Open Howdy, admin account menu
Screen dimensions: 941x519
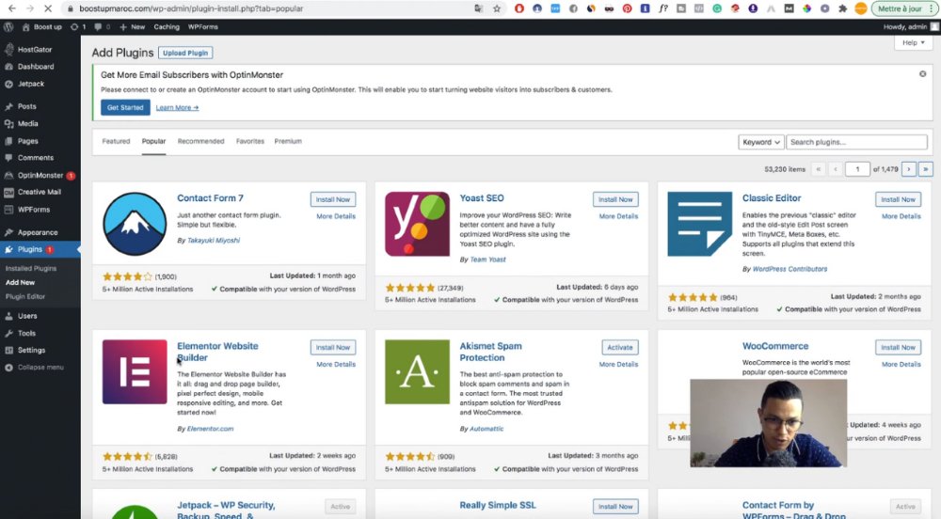(x=910, y=27)
